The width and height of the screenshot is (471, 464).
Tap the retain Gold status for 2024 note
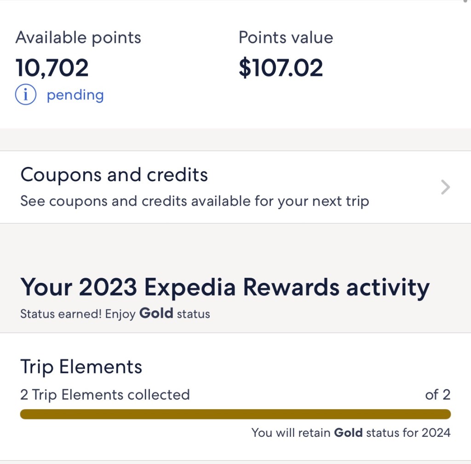tap(350, 433)
